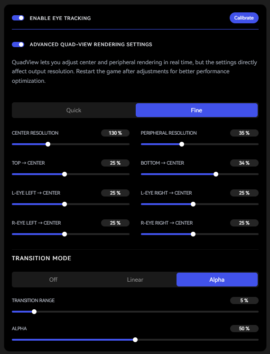Screen dimensions: 270x354
Task: Choose Linear transition mode
Action: click(135, 279)
